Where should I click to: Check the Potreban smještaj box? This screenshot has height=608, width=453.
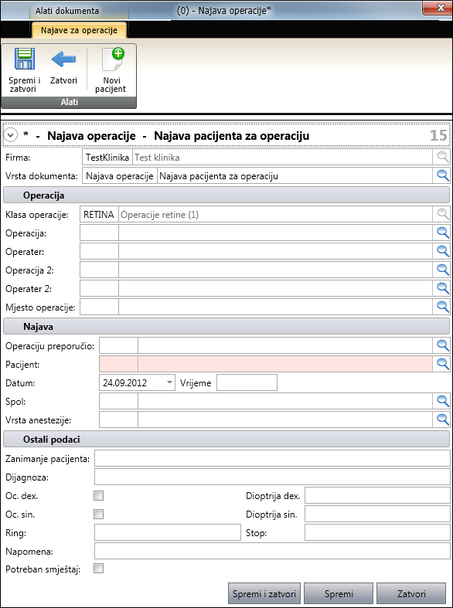coord(99,569)
